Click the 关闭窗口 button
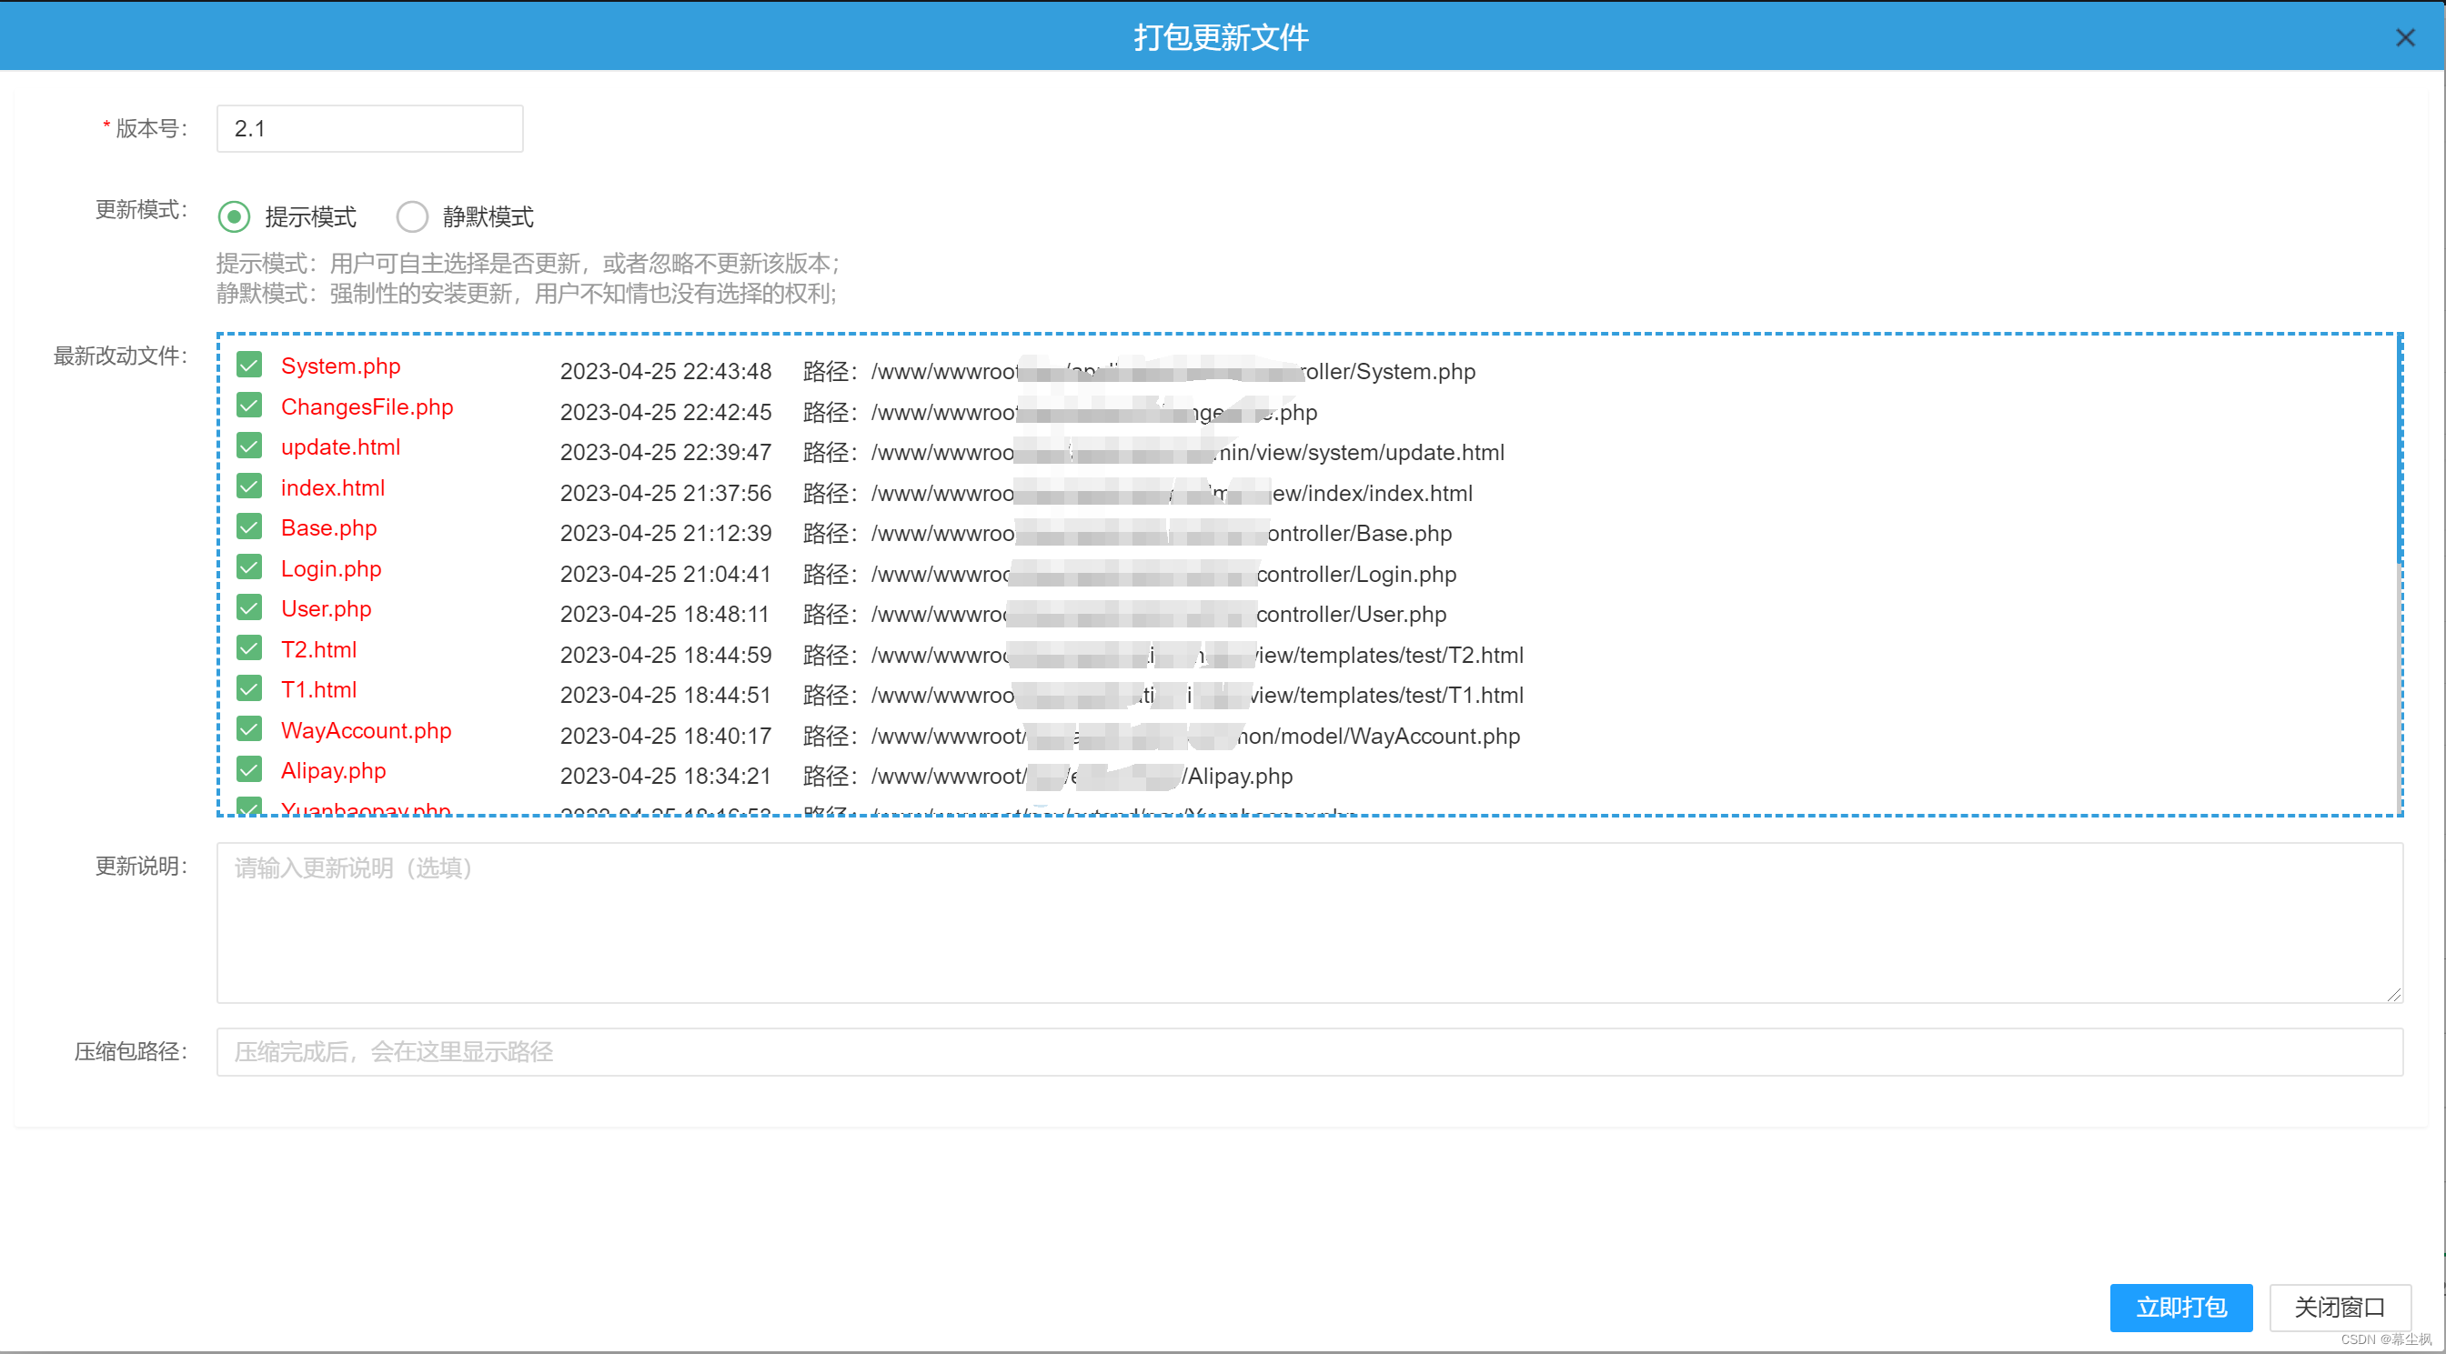2446x1354 pixels. click(2340, 1307)
